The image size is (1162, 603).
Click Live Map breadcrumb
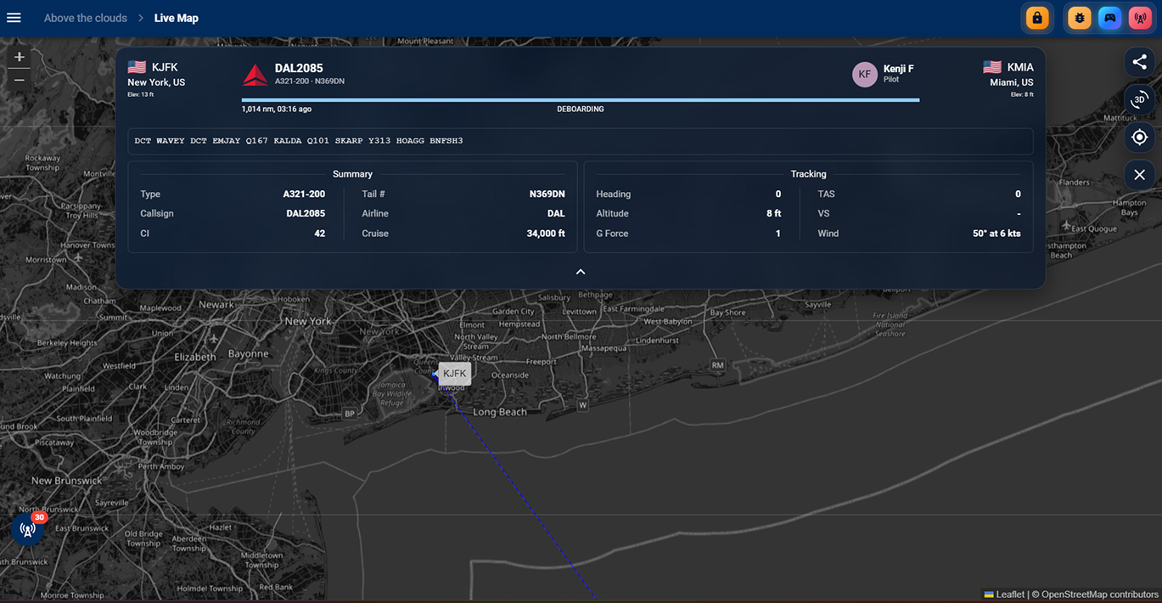[x=177, y=18]
